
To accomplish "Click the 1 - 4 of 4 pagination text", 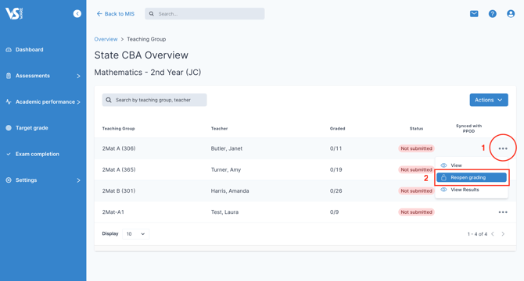I will tap(477, 234).
